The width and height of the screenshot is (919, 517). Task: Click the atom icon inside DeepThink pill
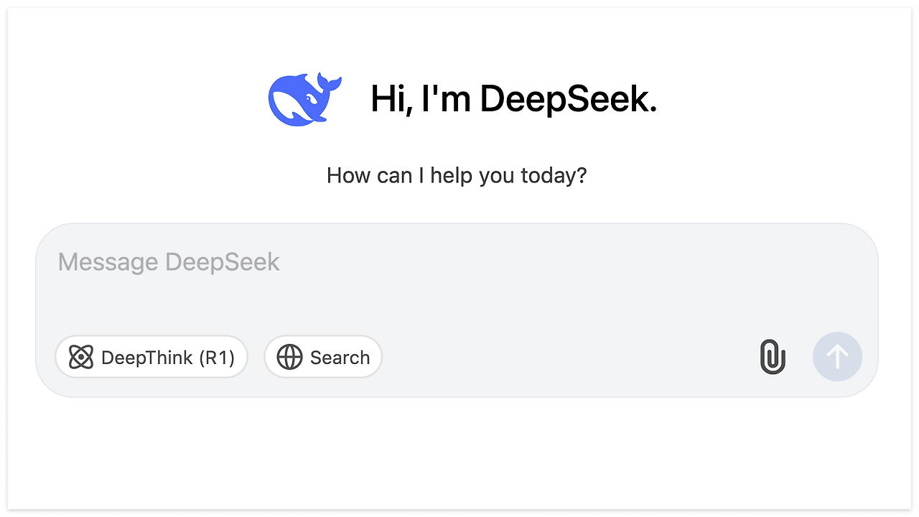pyautogui.click(x=81, y=358)
